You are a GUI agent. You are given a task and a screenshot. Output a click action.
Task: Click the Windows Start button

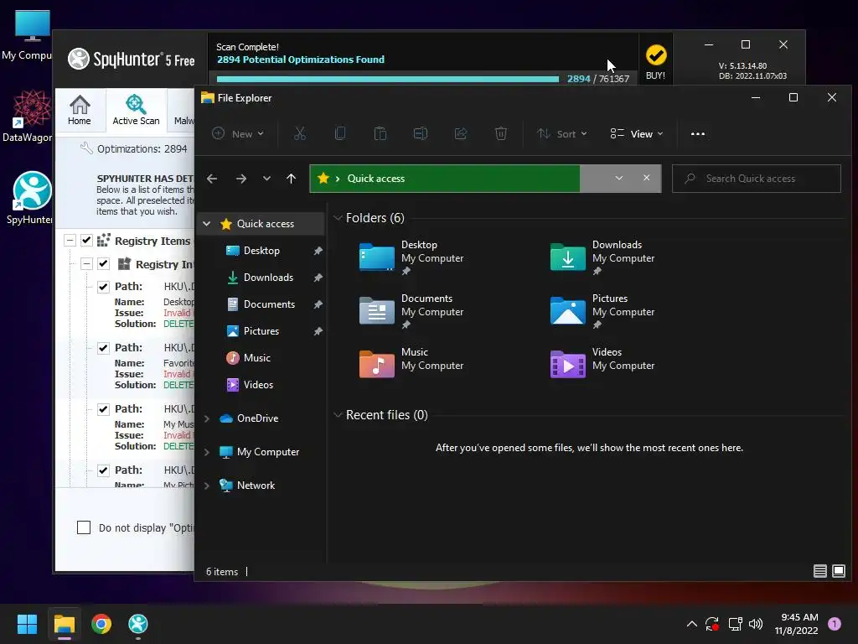[x=27, y=624]
